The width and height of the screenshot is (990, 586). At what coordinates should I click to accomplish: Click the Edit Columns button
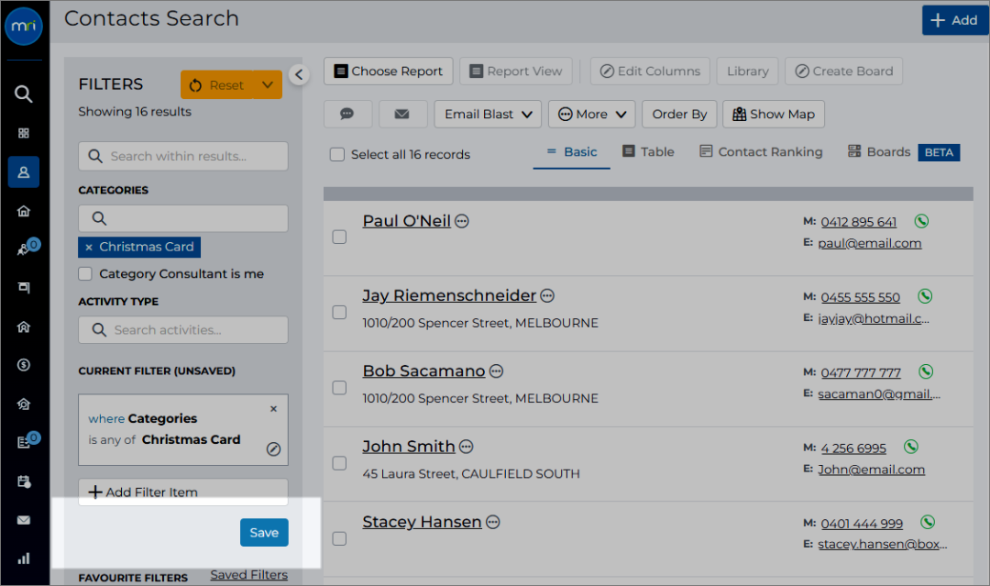pyautogui.click(x=650, y=72)
